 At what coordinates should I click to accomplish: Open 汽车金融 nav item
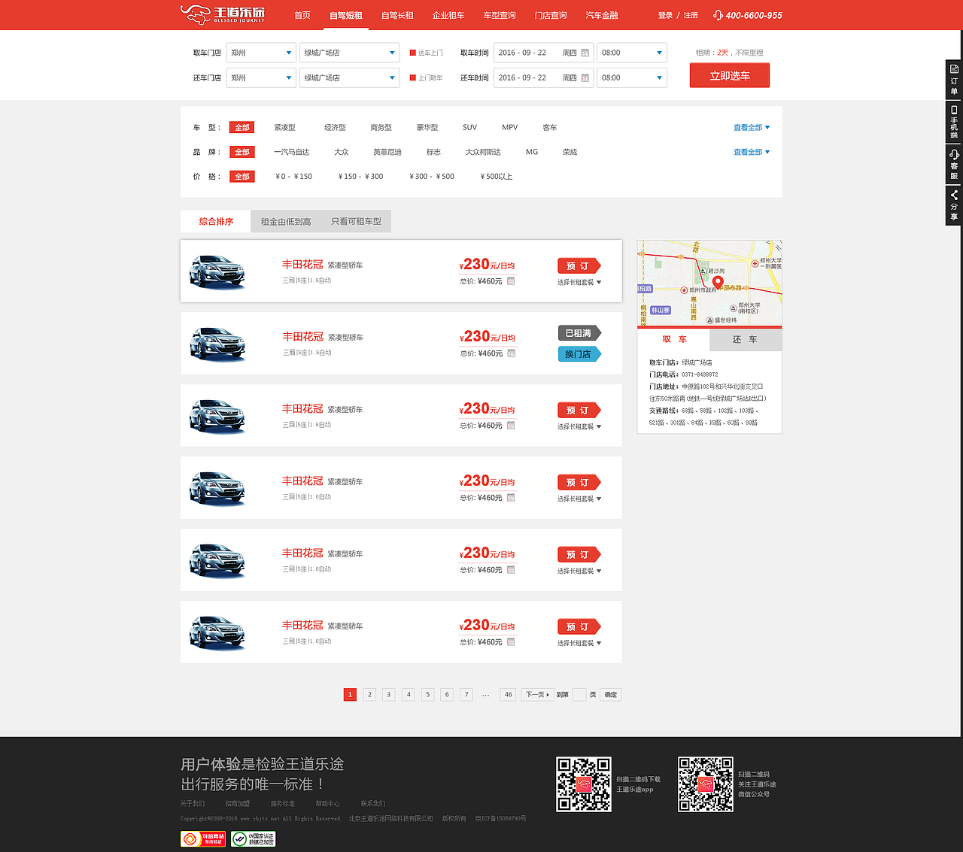[x=602, y=15]
